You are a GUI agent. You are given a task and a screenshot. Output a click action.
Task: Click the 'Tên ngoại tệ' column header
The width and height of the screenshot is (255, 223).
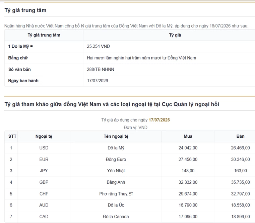pos(116,136)
